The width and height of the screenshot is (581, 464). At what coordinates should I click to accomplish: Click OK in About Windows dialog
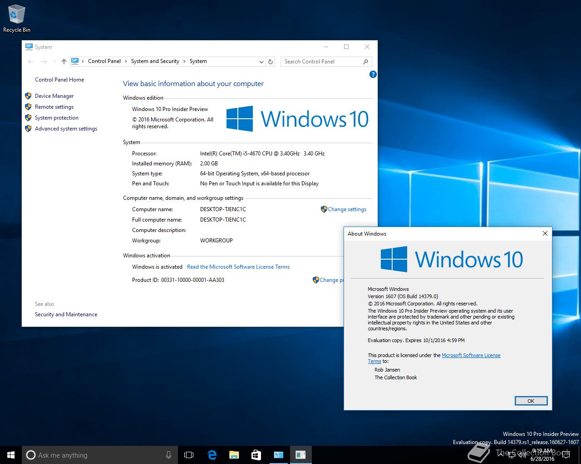coord(531,401)
